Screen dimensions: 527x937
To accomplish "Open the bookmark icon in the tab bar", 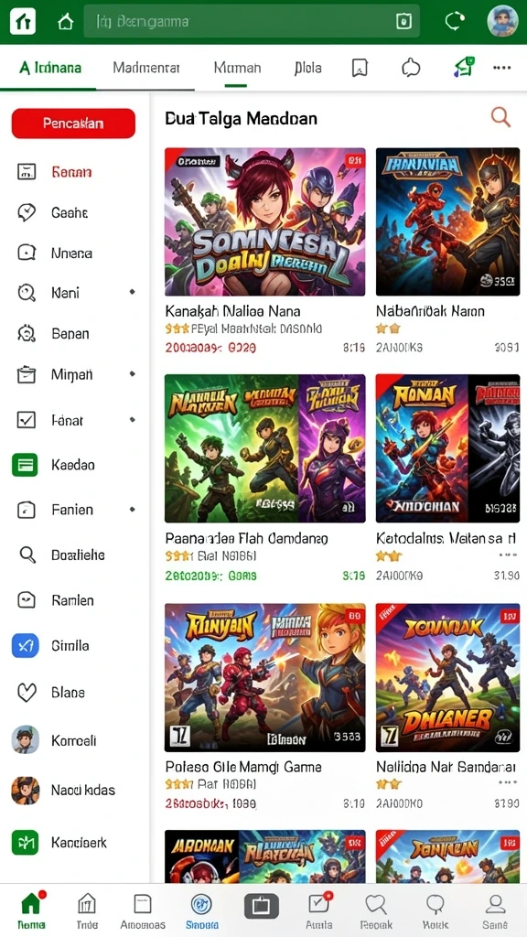I will [359, 68].
